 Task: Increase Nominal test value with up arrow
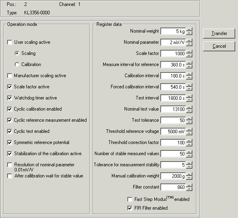(189, 107)
